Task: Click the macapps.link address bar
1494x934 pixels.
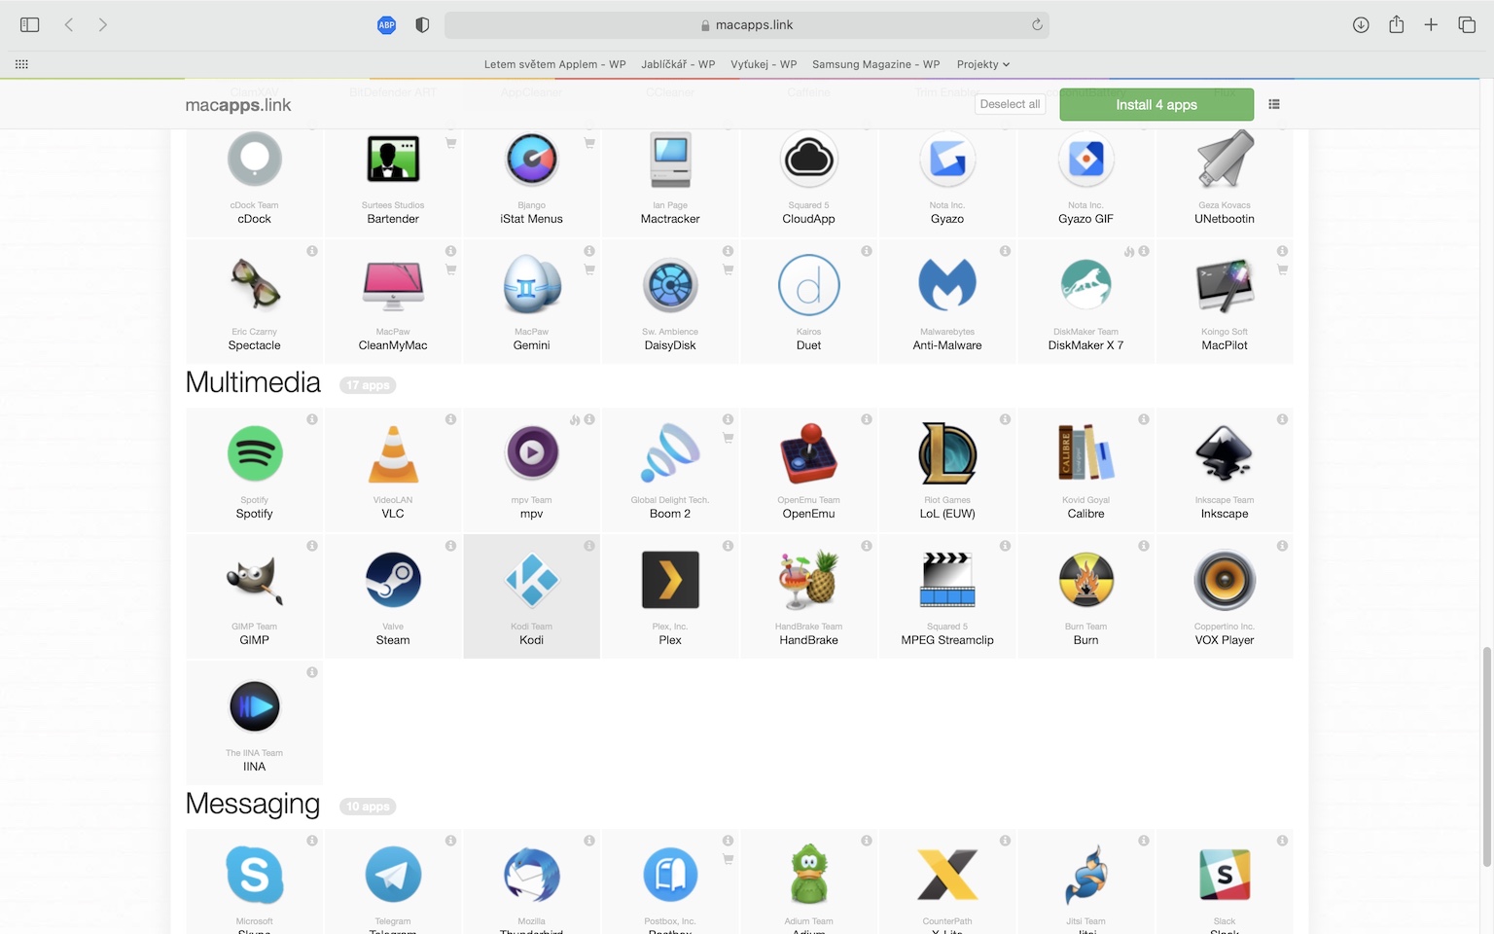Action: point(747,25)
